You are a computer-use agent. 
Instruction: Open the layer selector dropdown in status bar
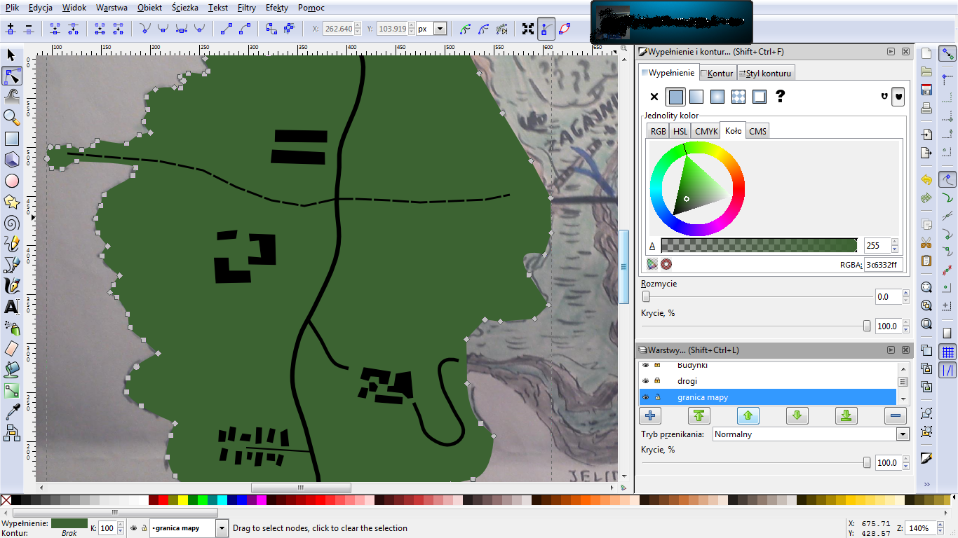[x=222, y=528]
